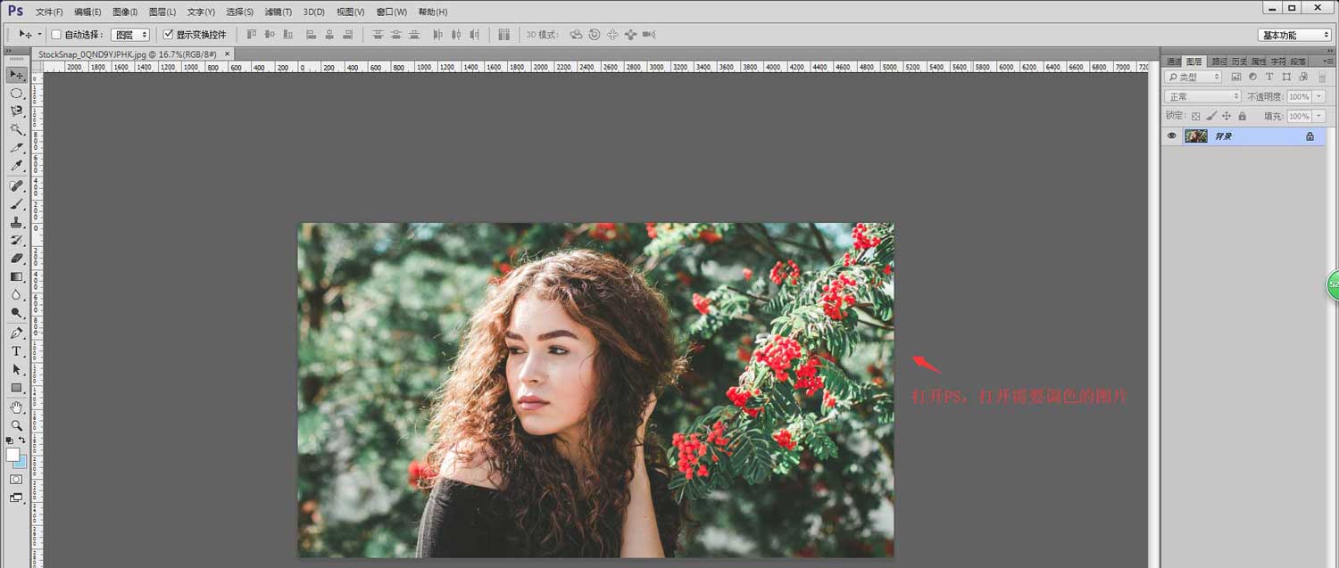Open the 窗口(W) menu
The width and height of the screenshot is (1339, 568).
click(x=391, y=12)
